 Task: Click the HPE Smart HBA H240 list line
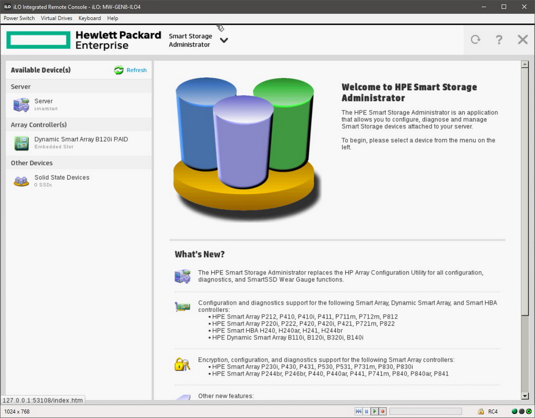pos(277,330)
